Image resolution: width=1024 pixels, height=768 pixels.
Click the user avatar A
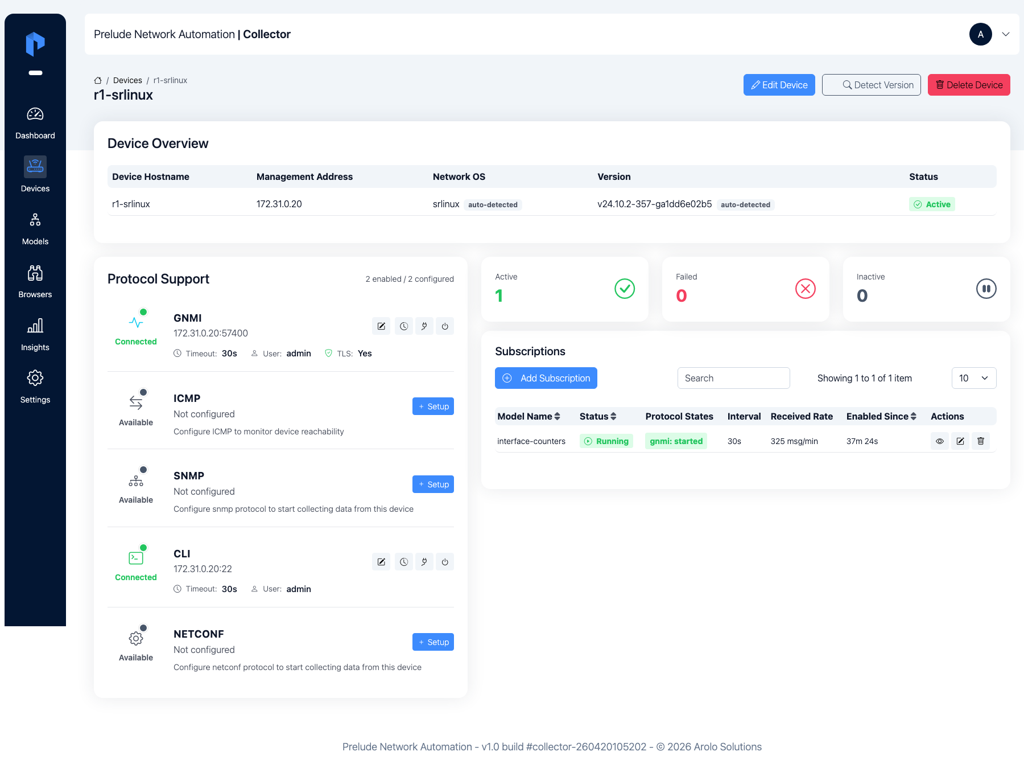(x=980, y=34)
